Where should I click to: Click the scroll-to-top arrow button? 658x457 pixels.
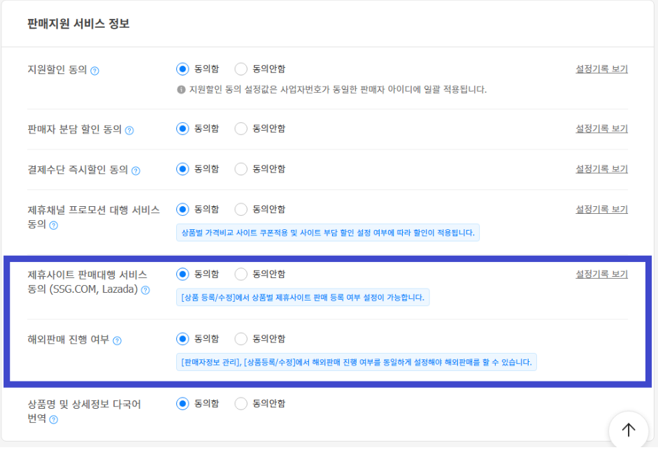(x=628, y=430)
